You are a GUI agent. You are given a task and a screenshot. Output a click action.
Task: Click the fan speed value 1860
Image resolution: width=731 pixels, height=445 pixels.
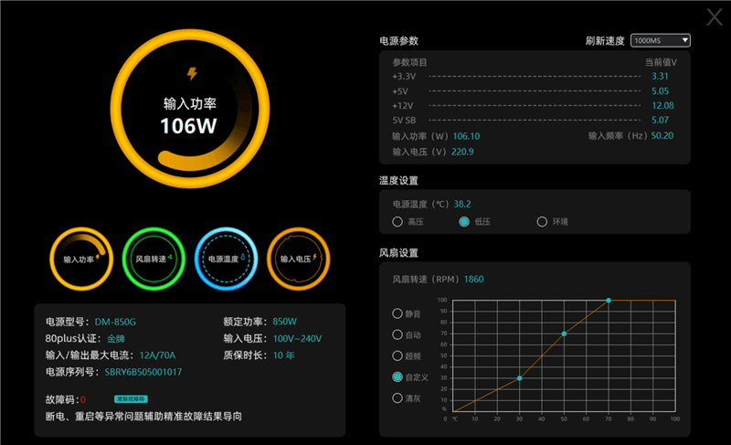pos(473,279)
